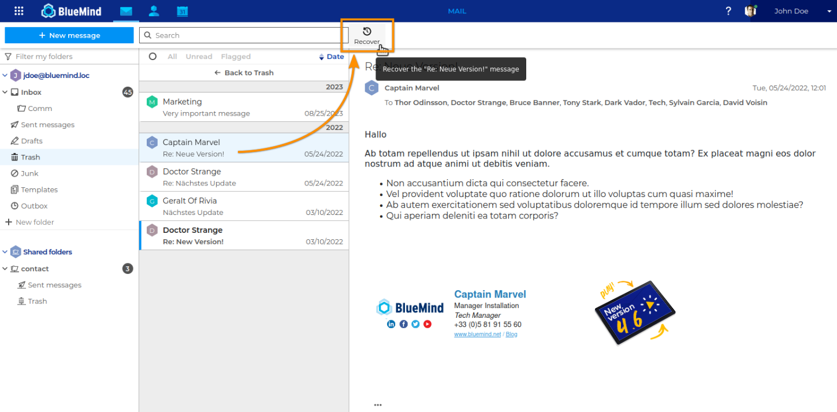837x412 pixels.
Task: Open jdoe's Trash bin icon
Action: pyautogui.click(x=15, y=157)
